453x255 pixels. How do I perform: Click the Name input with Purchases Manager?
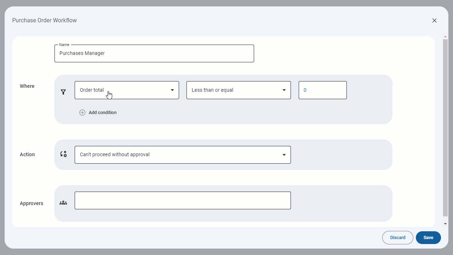154,53
